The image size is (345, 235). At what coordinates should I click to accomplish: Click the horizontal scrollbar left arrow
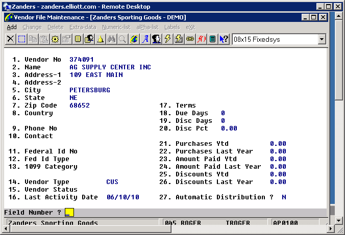tap(6, 228)
